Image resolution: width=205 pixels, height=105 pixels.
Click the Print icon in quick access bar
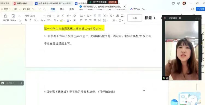click(24, 9)
